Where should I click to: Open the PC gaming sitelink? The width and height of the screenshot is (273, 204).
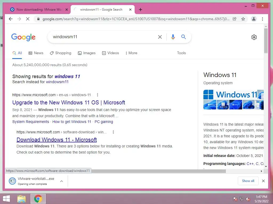[104, 122]
